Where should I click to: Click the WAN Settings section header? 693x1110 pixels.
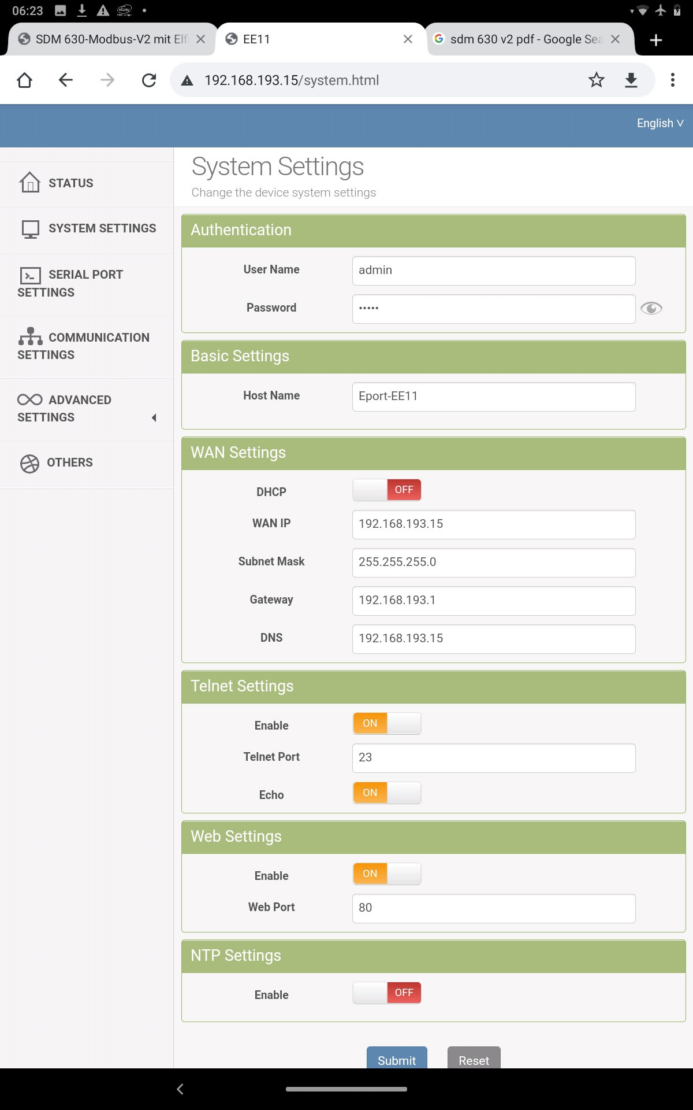pyautogui.click(x=434, y=453)
